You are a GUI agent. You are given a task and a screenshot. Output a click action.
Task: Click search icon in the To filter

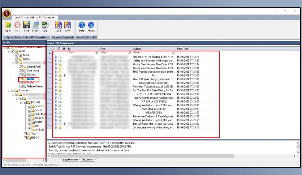(x=97, y=53)
